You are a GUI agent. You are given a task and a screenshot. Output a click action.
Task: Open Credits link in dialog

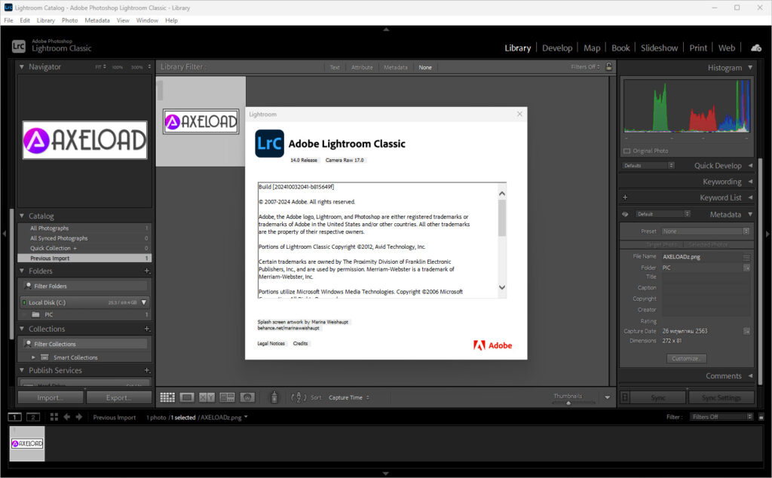click(300, 344)
